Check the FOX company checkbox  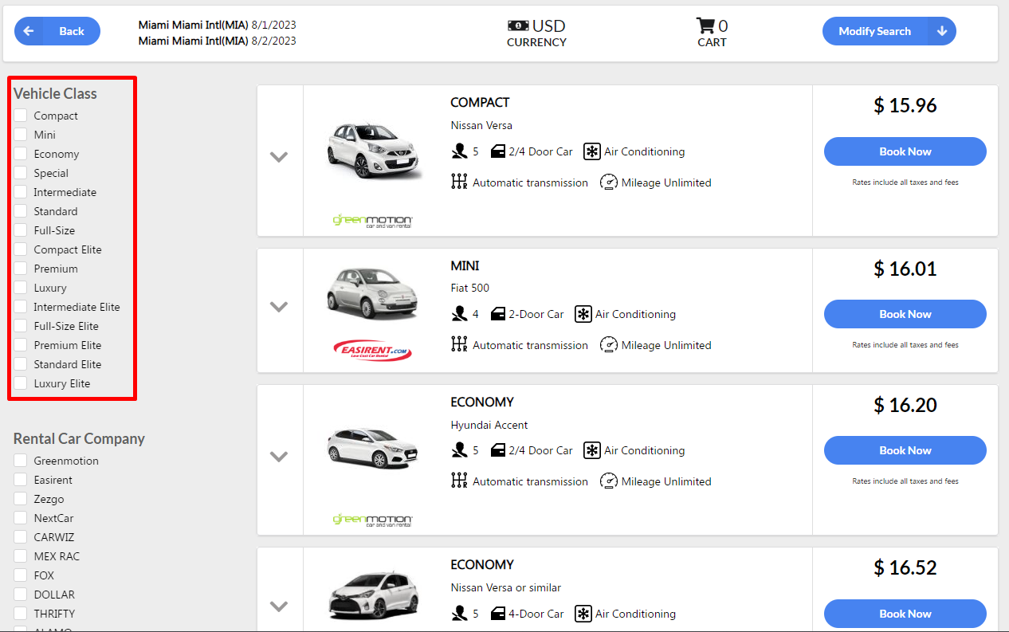click(21, 575)
